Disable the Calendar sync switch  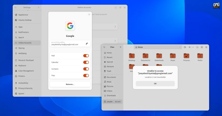[x=86, y=62]
